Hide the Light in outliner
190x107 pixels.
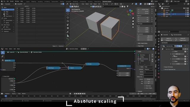tap(186, 16)
